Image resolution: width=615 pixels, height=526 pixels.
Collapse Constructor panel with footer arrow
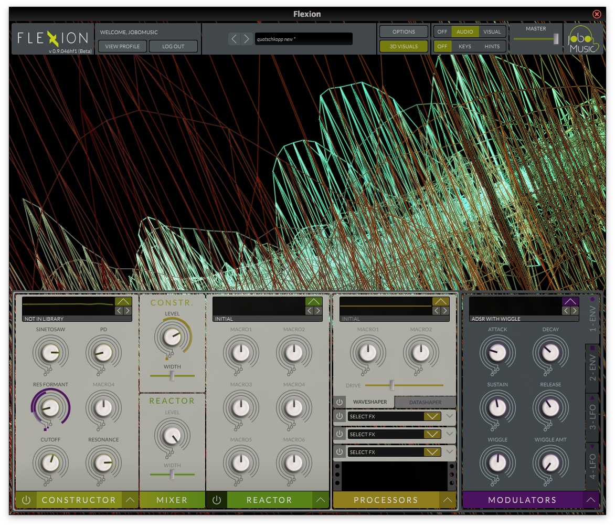(x=130, y=500)
